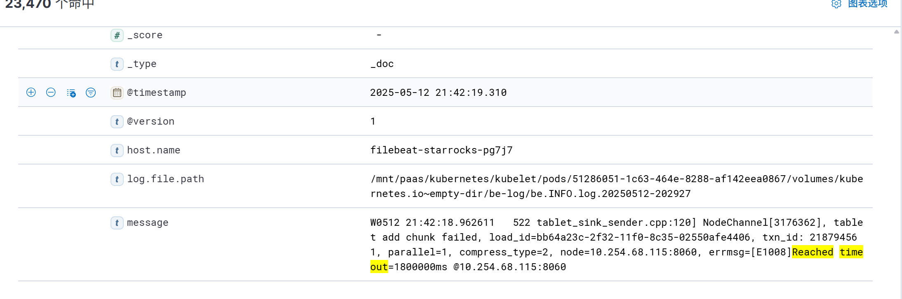The image size is (902, 299).
Task: Click the 2025-05-12 21:42:19.310 timestamp value
Action: pyautogui.click(x=438, y=93)
